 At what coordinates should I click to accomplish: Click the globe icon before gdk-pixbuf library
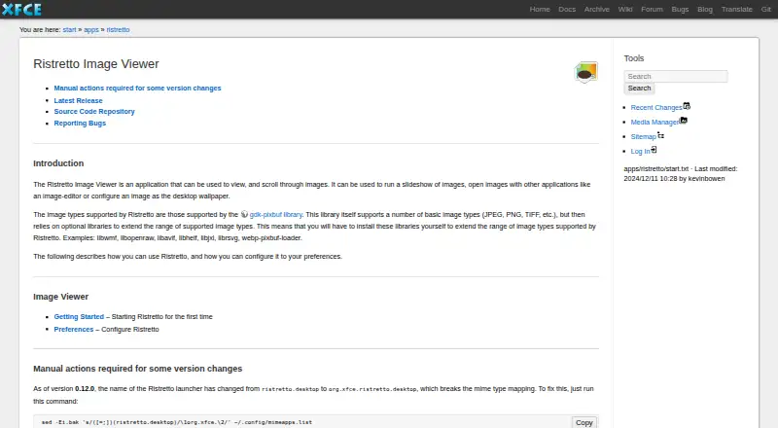coord(244,215)
